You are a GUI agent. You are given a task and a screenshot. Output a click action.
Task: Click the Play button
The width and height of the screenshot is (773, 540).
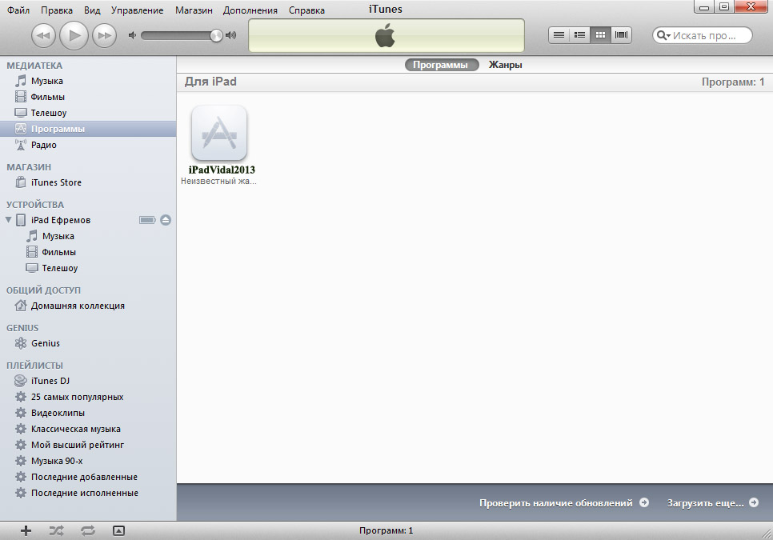[x=74, y=35]
